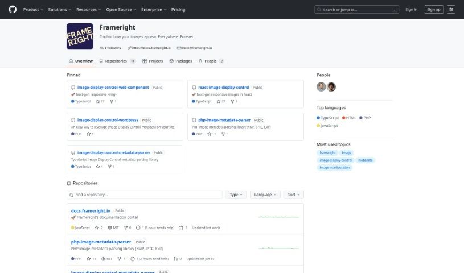464x273 pixels.
Task: Expand the Product menu
Action: point(33,9)
